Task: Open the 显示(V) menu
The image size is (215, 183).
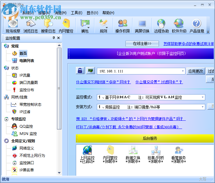Action: coord(92,13)
